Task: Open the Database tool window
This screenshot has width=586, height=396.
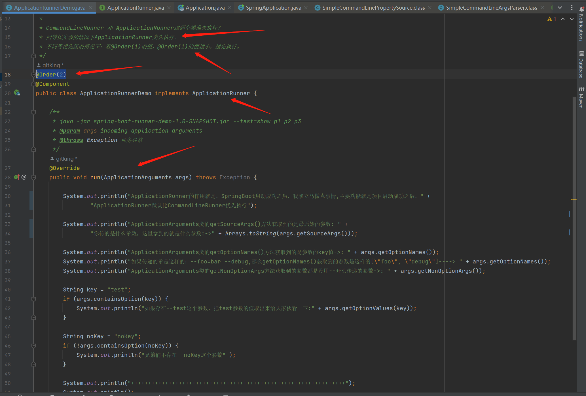Action: tap(581, 65)
